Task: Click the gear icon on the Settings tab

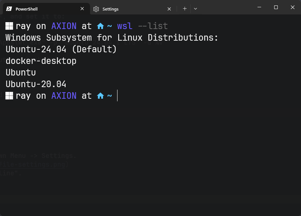Action: (x=96, y=9)
